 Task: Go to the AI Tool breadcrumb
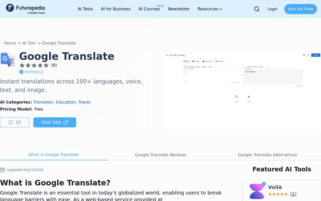point(29,43)
